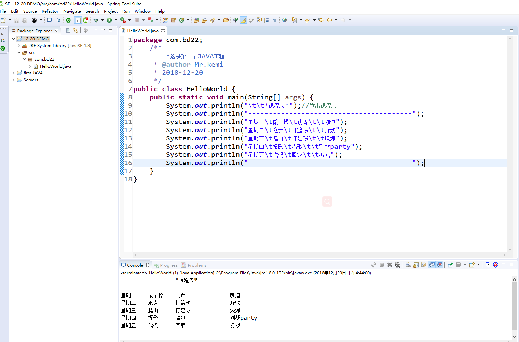Close the HelloWorld.java editor tab
The image size is (519, 342).
[x=163, y=31]
